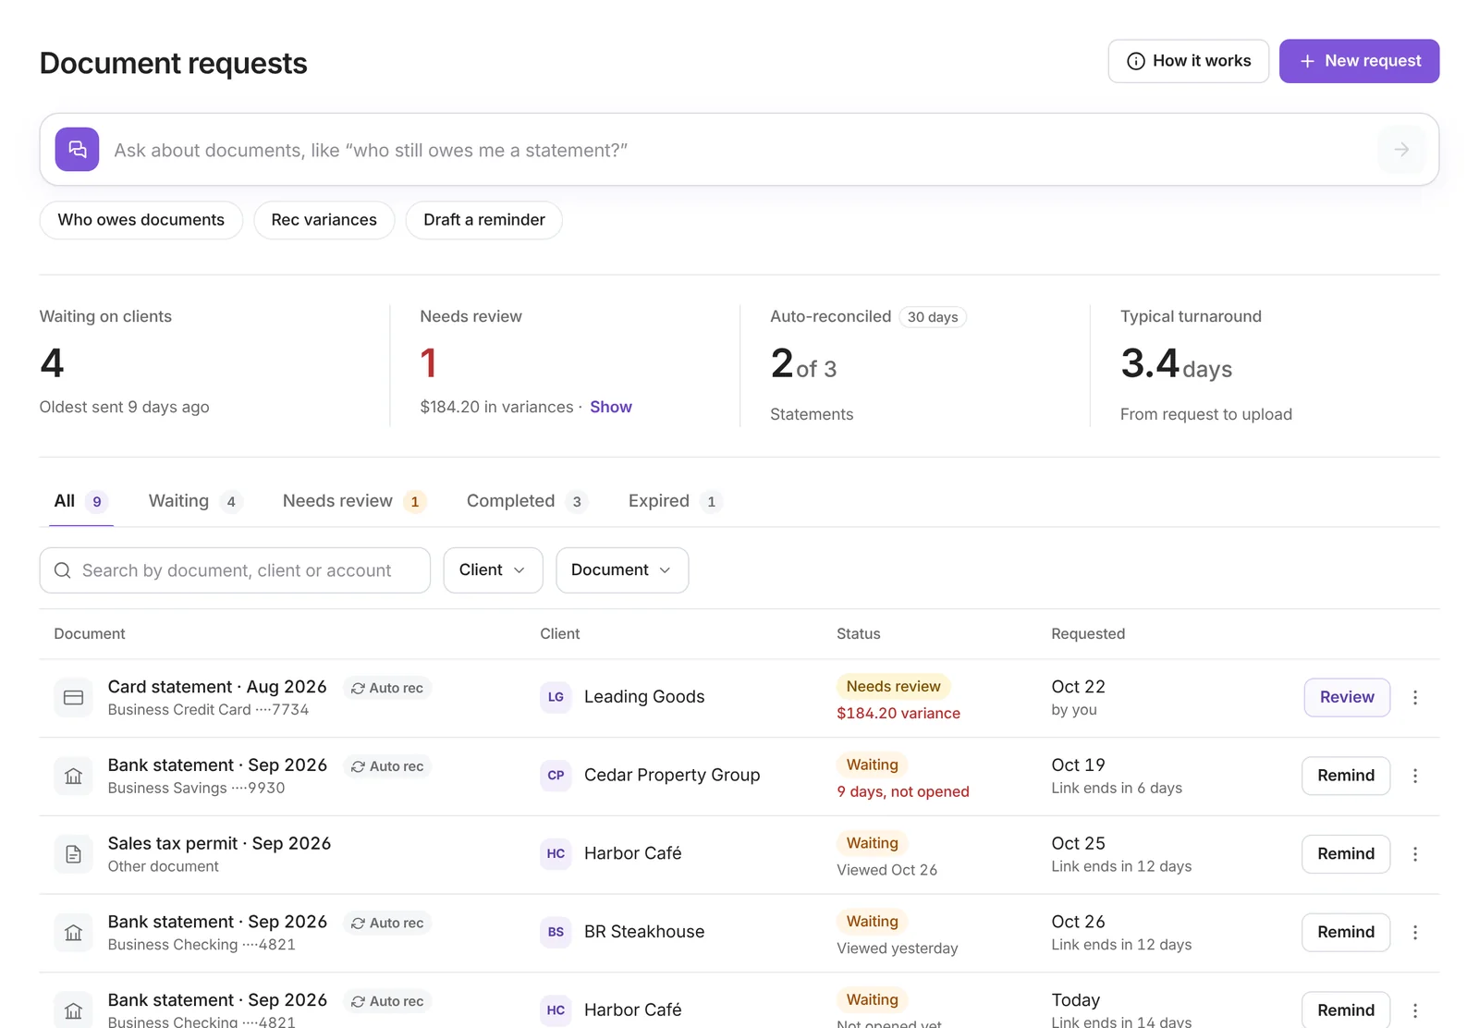Remind Cedar Property Group
The image size is (1479, 1028).
[x=1346, y=776]
